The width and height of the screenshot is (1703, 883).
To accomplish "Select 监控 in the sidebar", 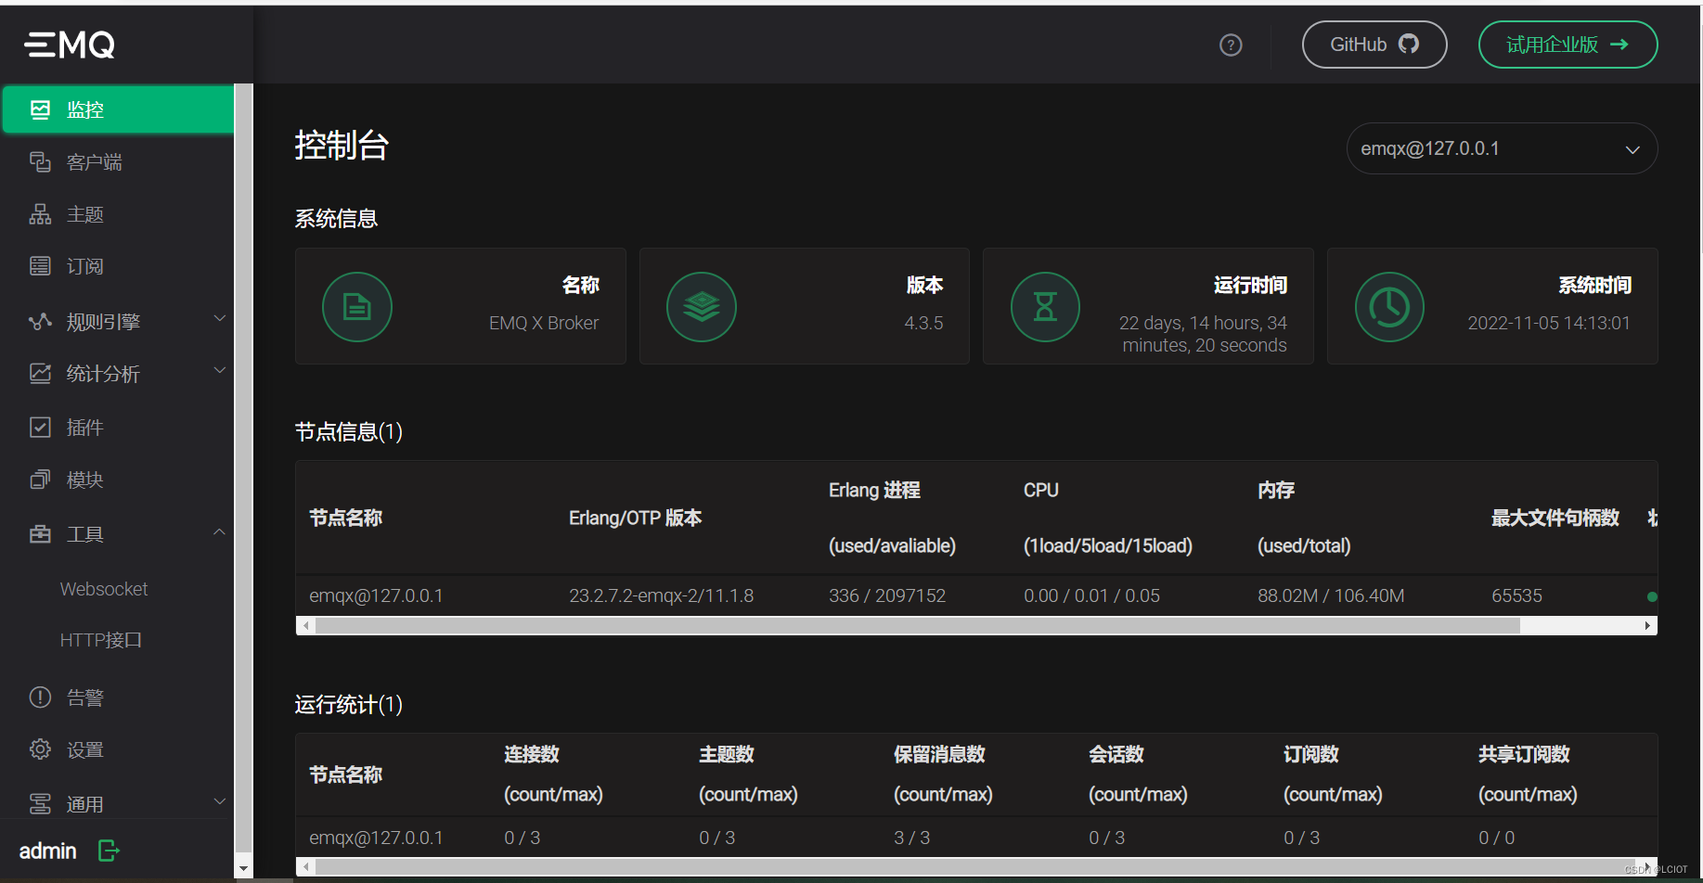I will (118, 109).
